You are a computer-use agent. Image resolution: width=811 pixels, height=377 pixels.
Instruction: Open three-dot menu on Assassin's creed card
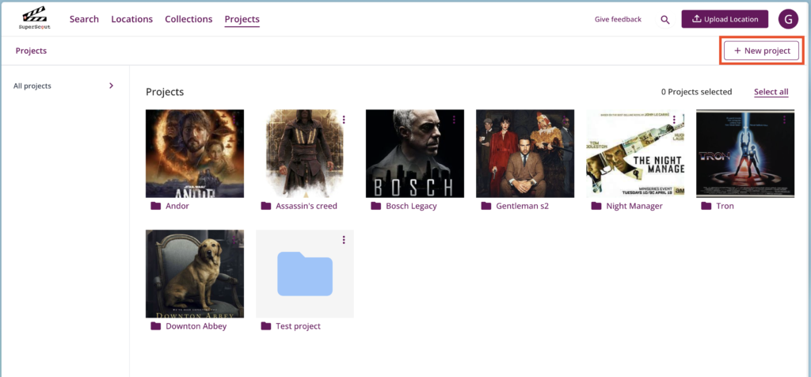pyautogui.click(x=344, y=120)
